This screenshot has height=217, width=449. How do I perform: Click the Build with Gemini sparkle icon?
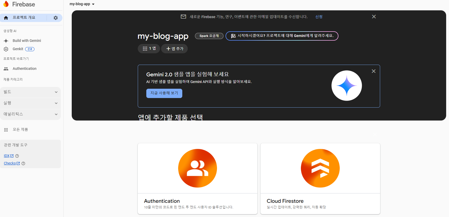pos(6,41)
